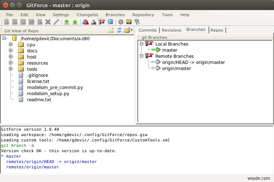Select the local master branch
This screenshot has height=182, width=274.
click(170, 50)
